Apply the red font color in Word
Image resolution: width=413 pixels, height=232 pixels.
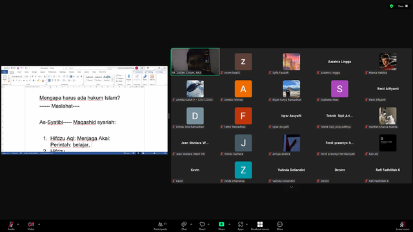click(43, 80)
